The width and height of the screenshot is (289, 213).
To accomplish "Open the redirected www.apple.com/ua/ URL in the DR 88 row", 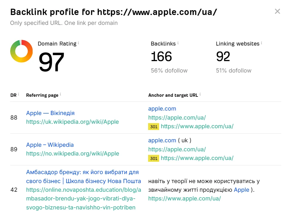I will pos(197,126).
